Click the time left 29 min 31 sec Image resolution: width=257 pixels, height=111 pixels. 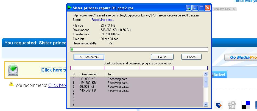[x=109, y=39]
